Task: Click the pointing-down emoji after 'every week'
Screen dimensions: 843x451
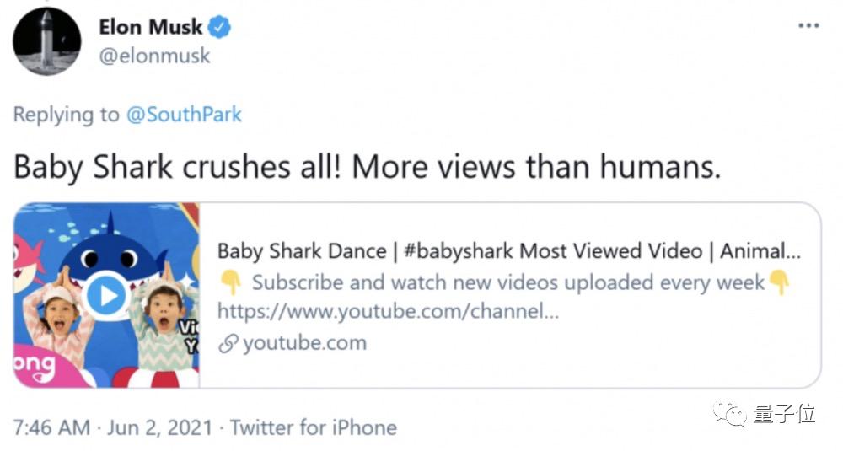Action: click(x=780, y=282)
